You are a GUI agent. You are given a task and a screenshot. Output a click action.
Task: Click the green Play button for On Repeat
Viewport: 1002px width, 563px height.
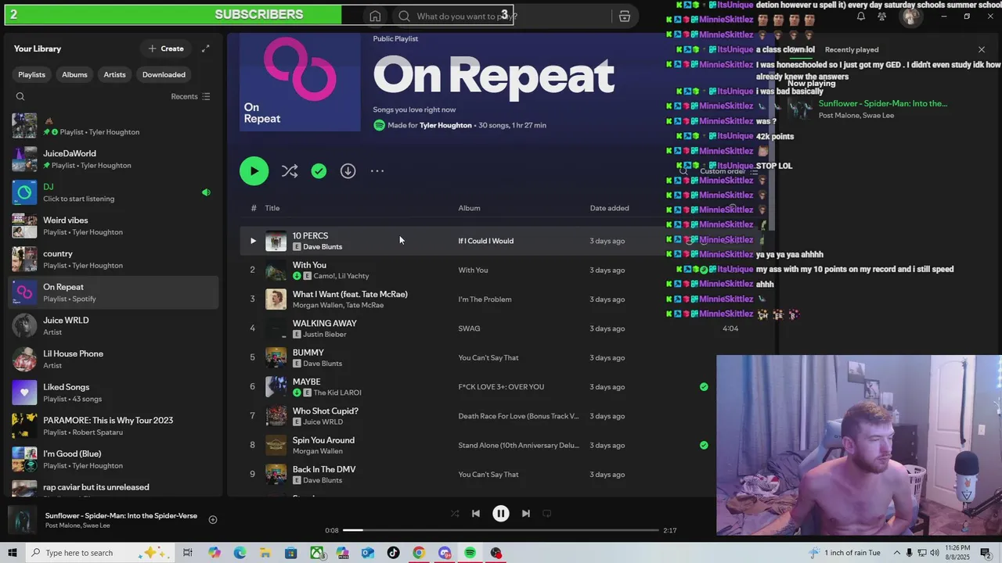(254, 171)
